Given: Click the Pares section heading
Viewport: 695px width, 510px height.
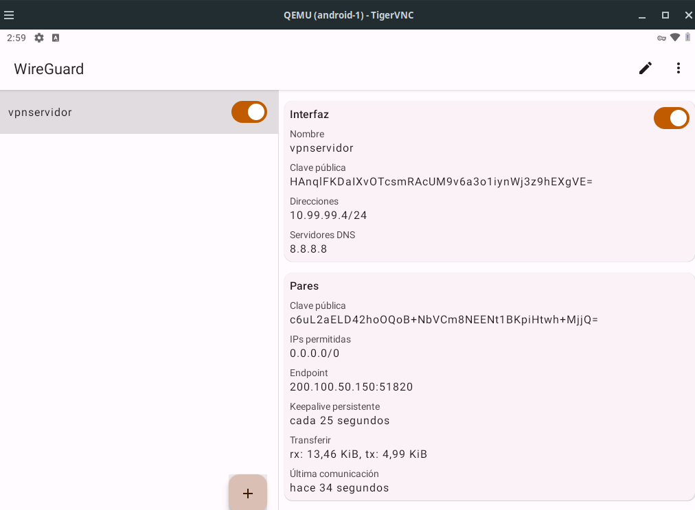Looking at the screenshot, I should pos(304,286).
